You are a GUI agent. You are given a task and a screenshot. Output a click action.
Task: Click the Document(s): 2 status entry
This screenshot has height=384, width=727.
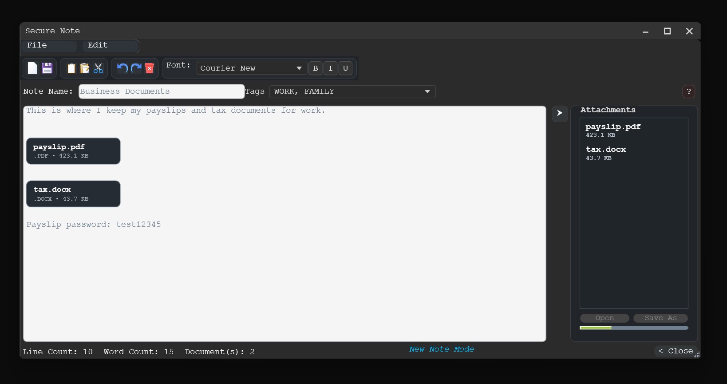click(220, 352)
